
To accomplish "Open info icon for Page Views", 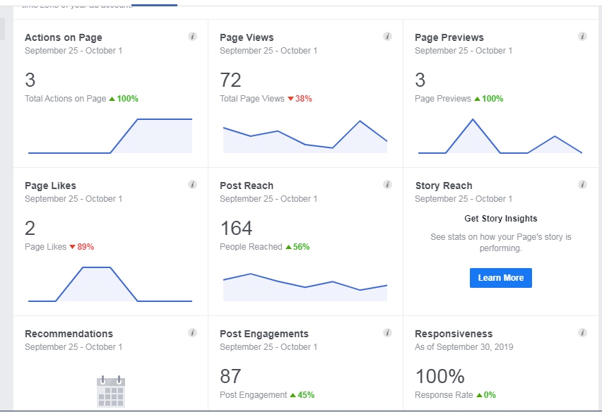I will coord(387,37).
